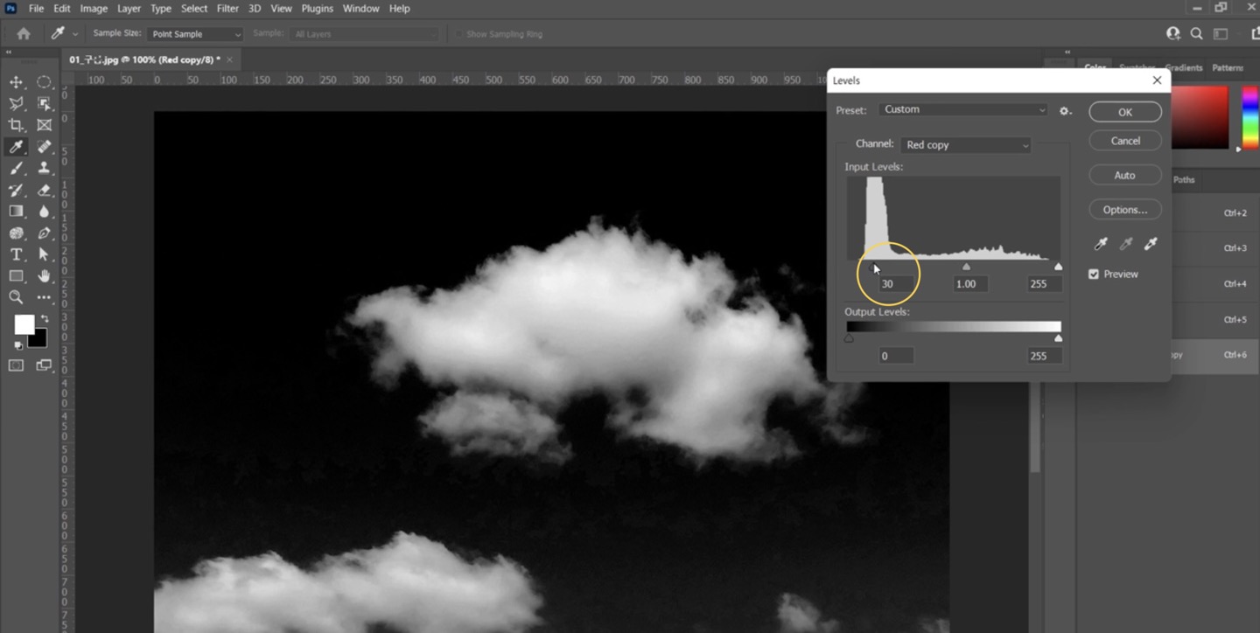This screenshot has height=633, width=1260.
Task: Change the screen mode
Action: [44, 365]
